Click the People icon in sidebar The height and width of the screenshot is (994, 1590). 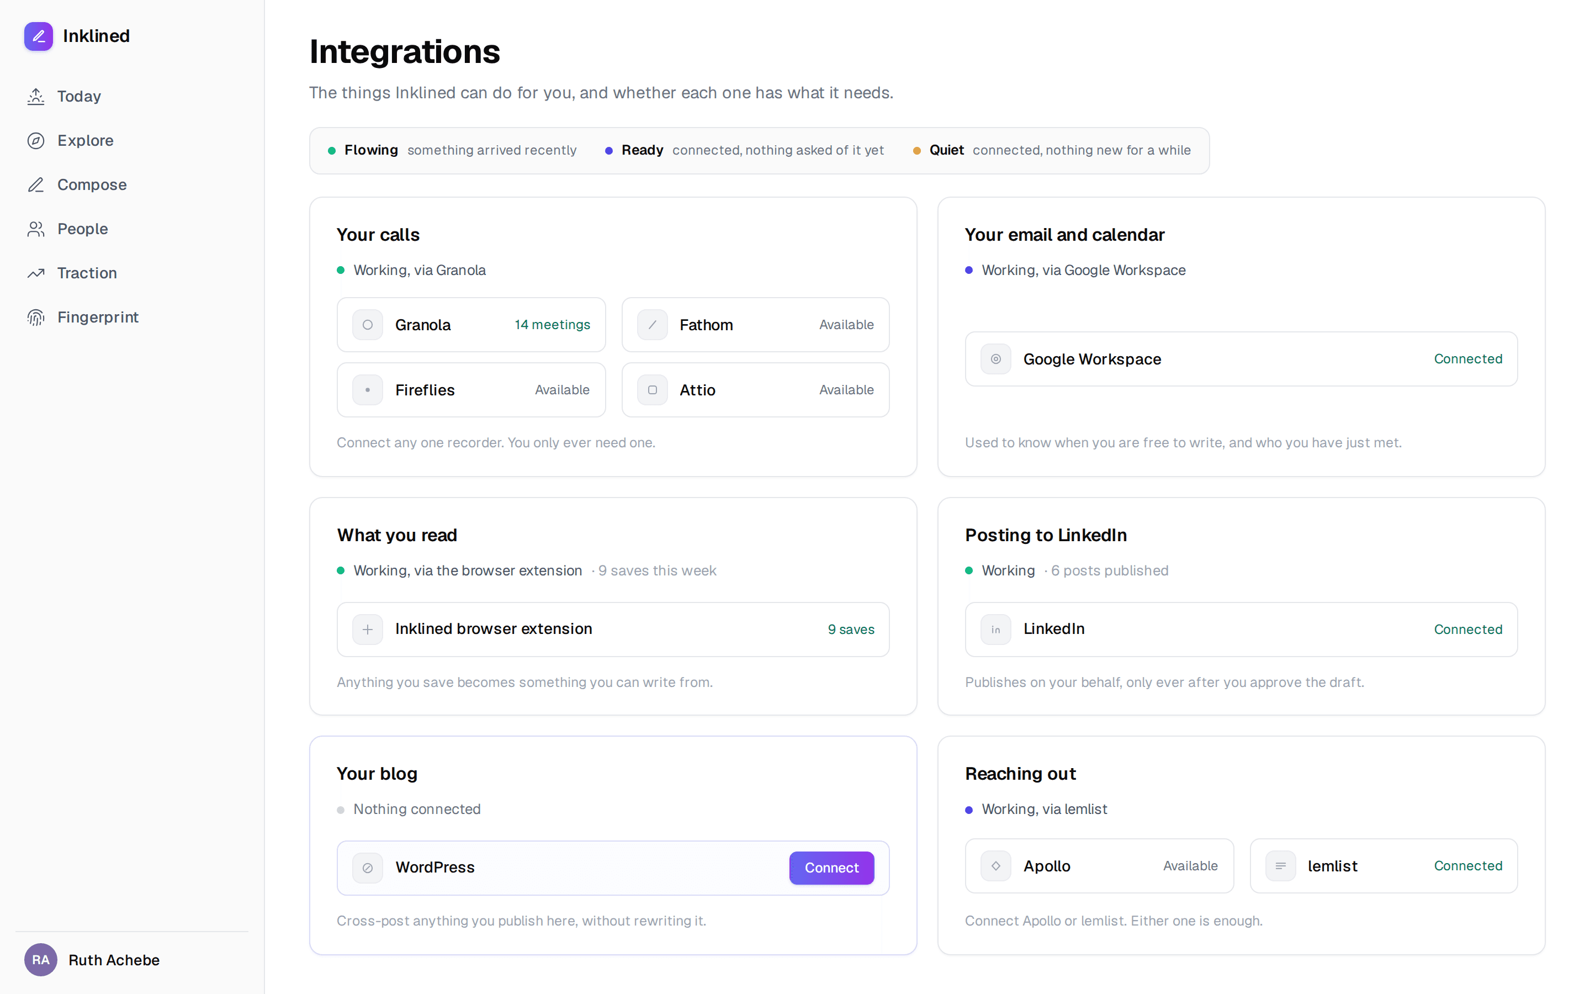coord(36,229)
